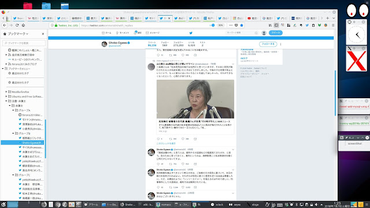370x208 pixels.
Task: Click 'このスレッドを表示' show thread link
Action: [166, 143]
